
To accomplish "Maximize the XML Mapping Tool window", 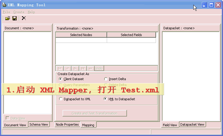I will 211,5.
